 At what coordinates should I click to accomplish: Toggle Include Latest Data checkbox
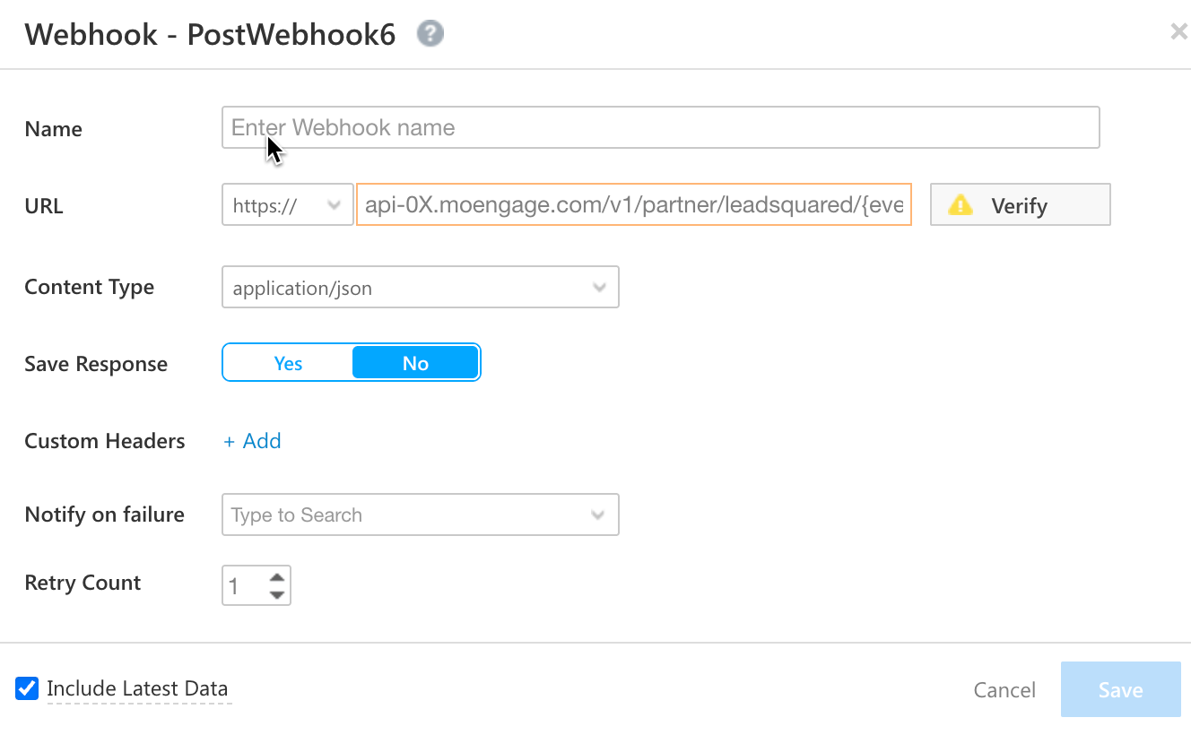coord(27,688)
